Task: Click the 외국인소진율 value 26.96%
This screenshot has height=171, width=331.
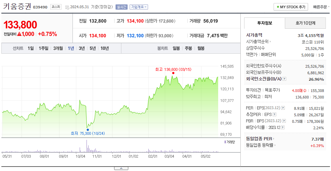Action: [316, 79]
